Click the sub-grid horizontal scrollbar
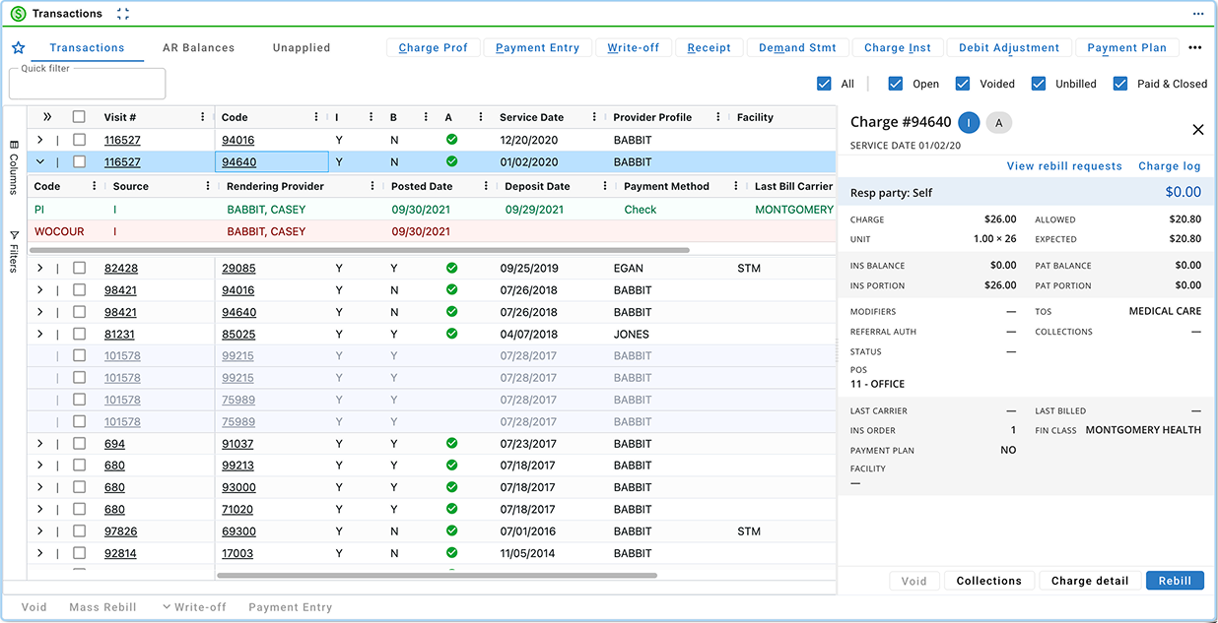Image resolution: width=1218 pixels, height=623 pixels. pyautogui.click(x=361, y=251)
